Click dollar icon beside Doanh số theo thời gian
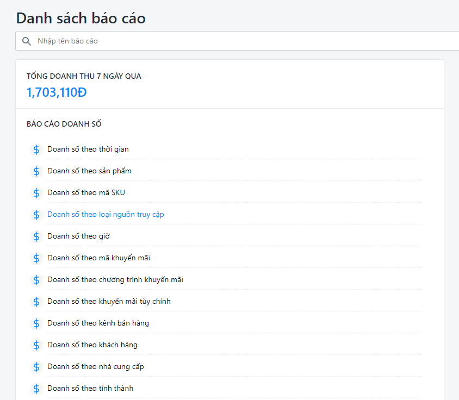This screenshot has height=400, width=459. (36, 149)
